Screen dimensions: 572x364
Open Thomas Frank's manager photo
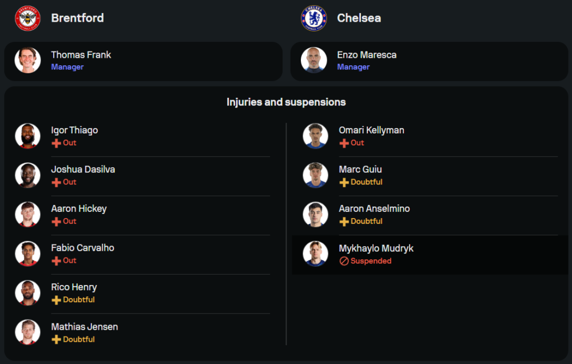click(27, 60)
